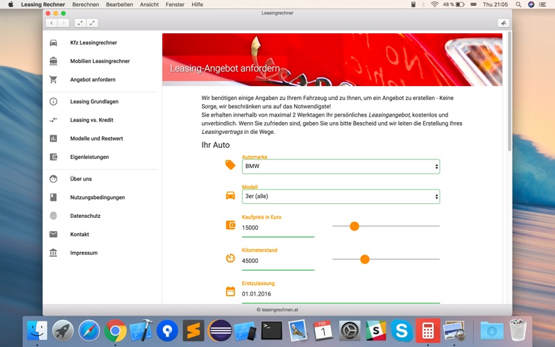Open Skype from the dock
The height and width of the screenshot is (347, 555).
point(402,331)
